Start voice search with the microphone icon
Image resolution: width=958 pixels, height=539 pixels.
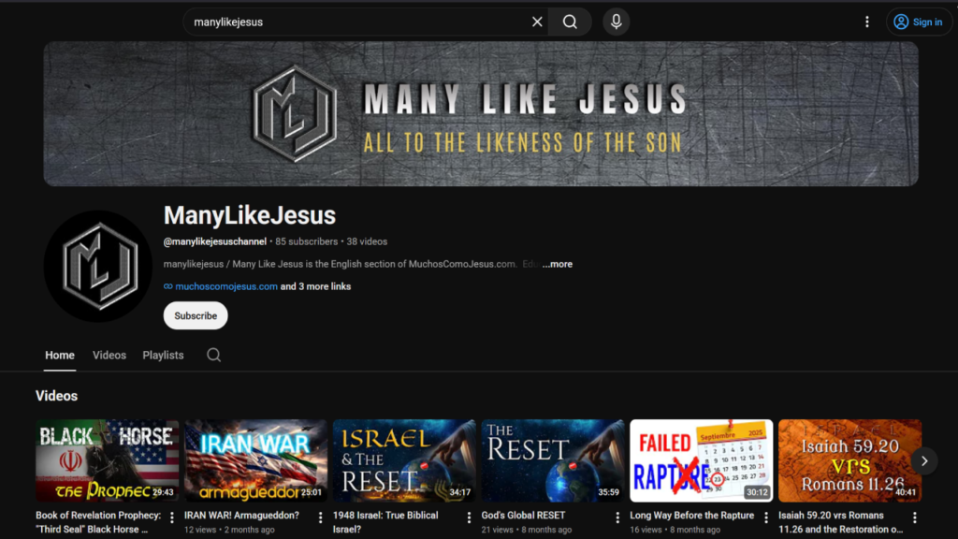tap(616, 22)
